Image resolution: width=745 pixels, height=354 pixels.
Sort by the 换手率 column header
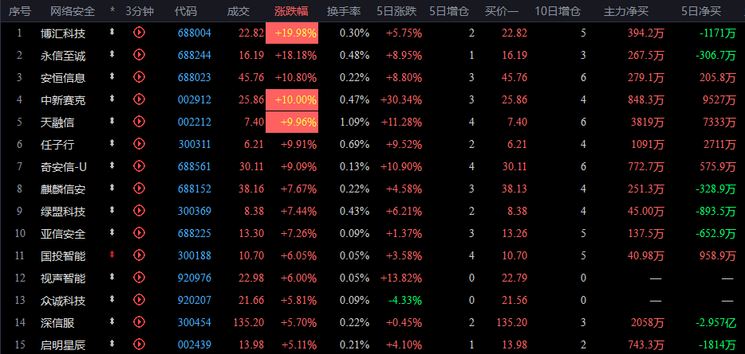pos(344,11)
